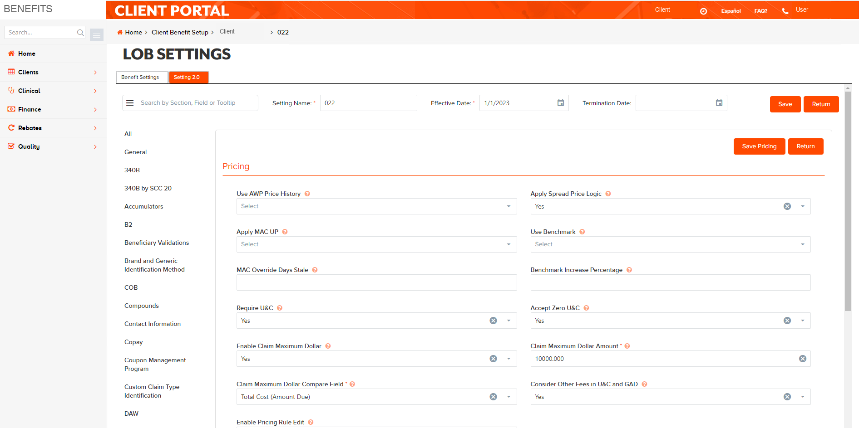Open the Accumulators section

(143, 206)
